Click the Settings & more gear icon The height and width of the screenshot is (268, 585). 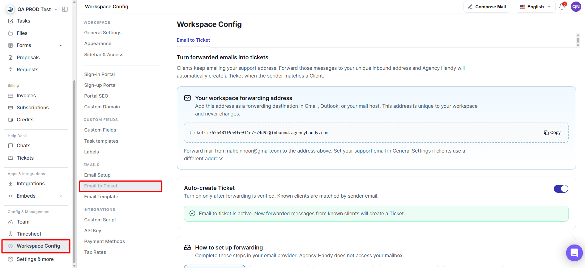coord(11,259)
